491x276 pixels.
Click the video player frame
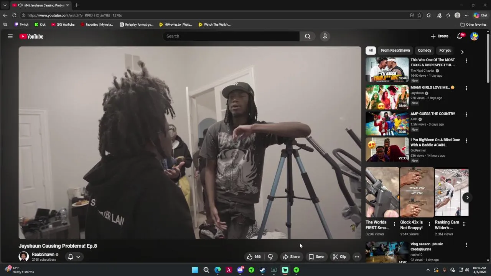(x=190, y=143)
